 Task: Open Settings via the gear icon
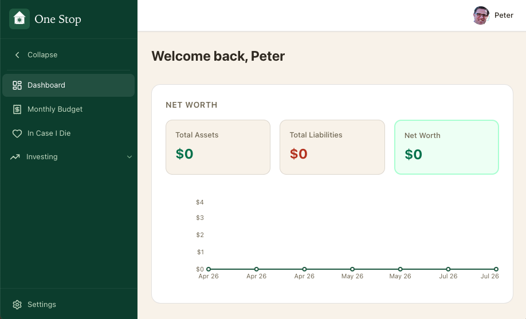pos(17,305)
